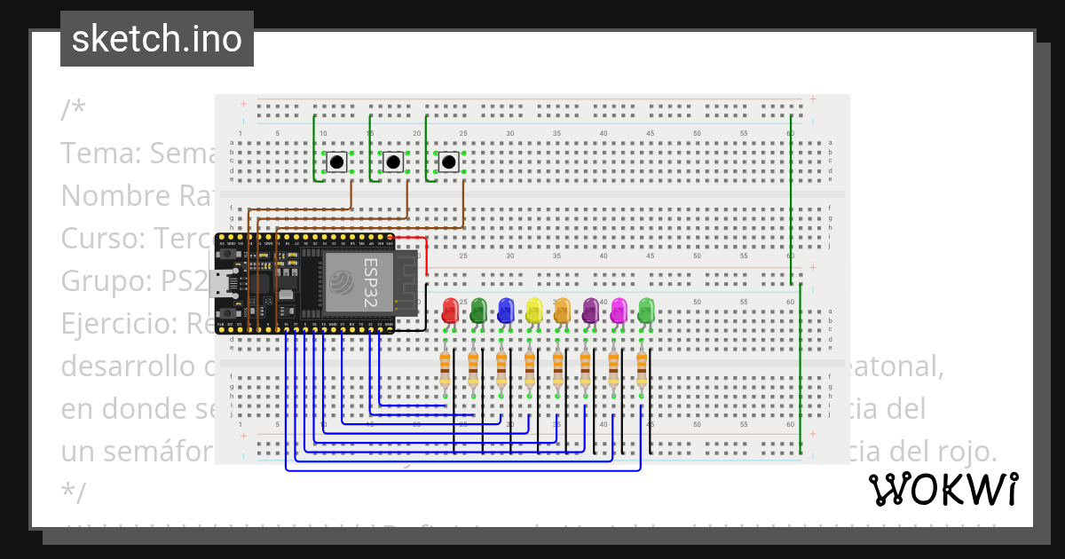Select the magenta LED
The width and height of the screenshot is (1065, 559).
618,312
